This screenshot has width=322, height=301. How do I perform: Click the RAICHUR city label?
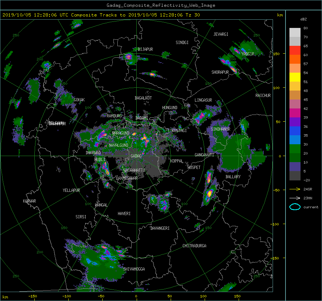tap(263, 96)
